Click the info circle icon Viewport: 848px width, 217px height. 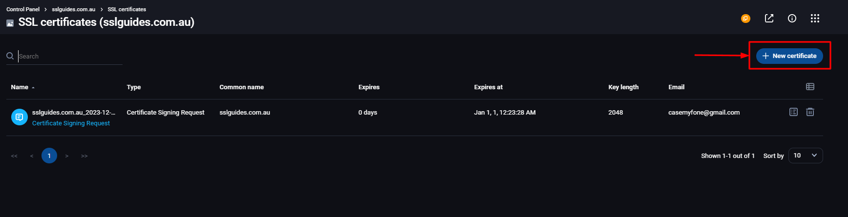coord(792,19)
